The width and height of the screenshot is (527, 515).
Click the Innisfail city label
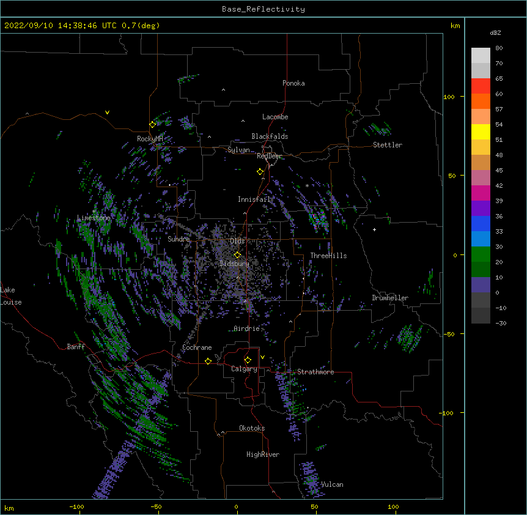254,199
